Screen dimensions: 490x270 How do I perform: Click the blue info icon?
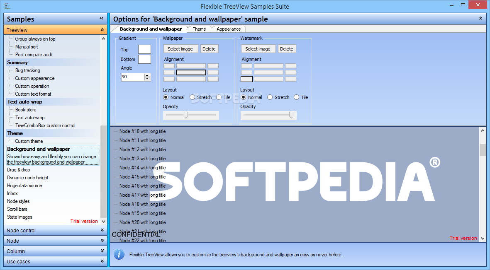pos(119,254)
